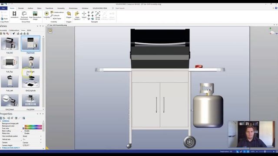Switch to the Author ribbon tab

click(x=30, y=8)
